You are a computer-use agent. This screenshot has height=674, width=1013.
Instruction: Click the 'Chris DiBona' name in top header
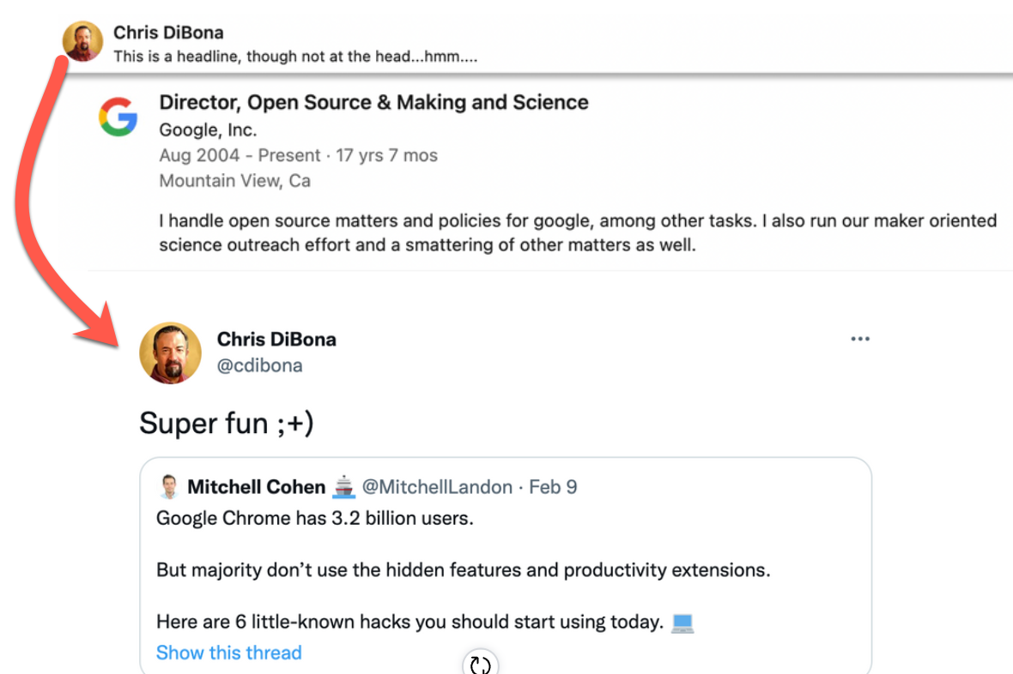pos(168,33)
